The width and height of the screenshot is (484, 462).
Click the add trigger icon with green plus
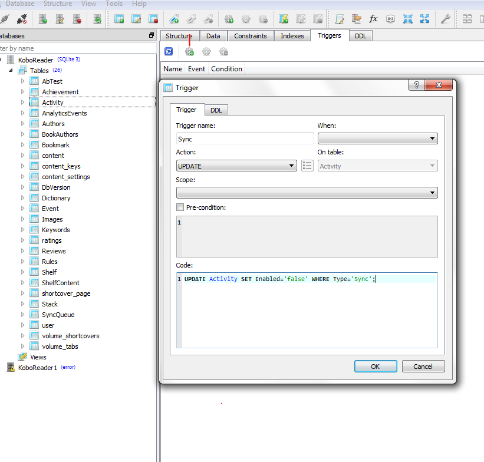click(x=189, y=52)
